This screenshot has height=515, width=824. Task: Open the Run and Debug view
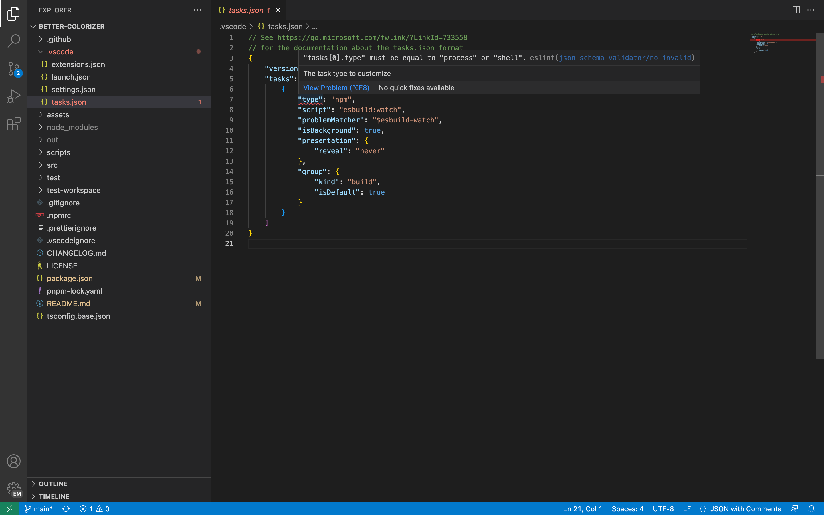tap(13, 96)
